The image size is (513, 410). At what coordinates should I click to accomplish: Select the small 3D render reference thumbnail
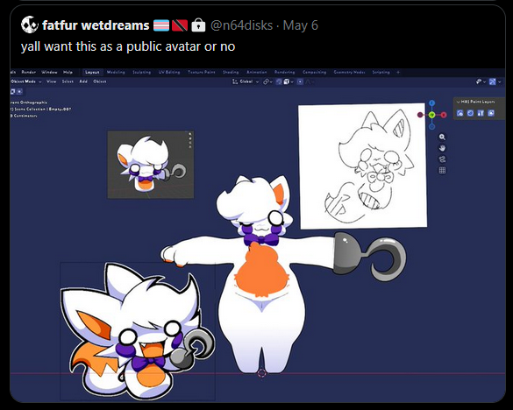tap(151, 165)
